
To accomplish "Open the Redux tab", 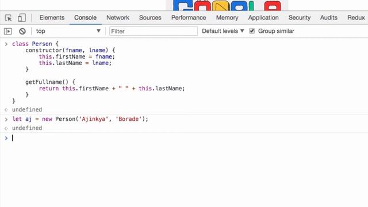I will click(356, 18).
